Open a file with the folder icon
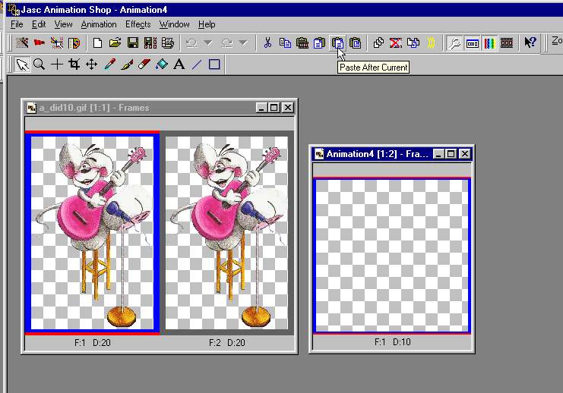This screenshot has height=393, width=563. point(115,43)
